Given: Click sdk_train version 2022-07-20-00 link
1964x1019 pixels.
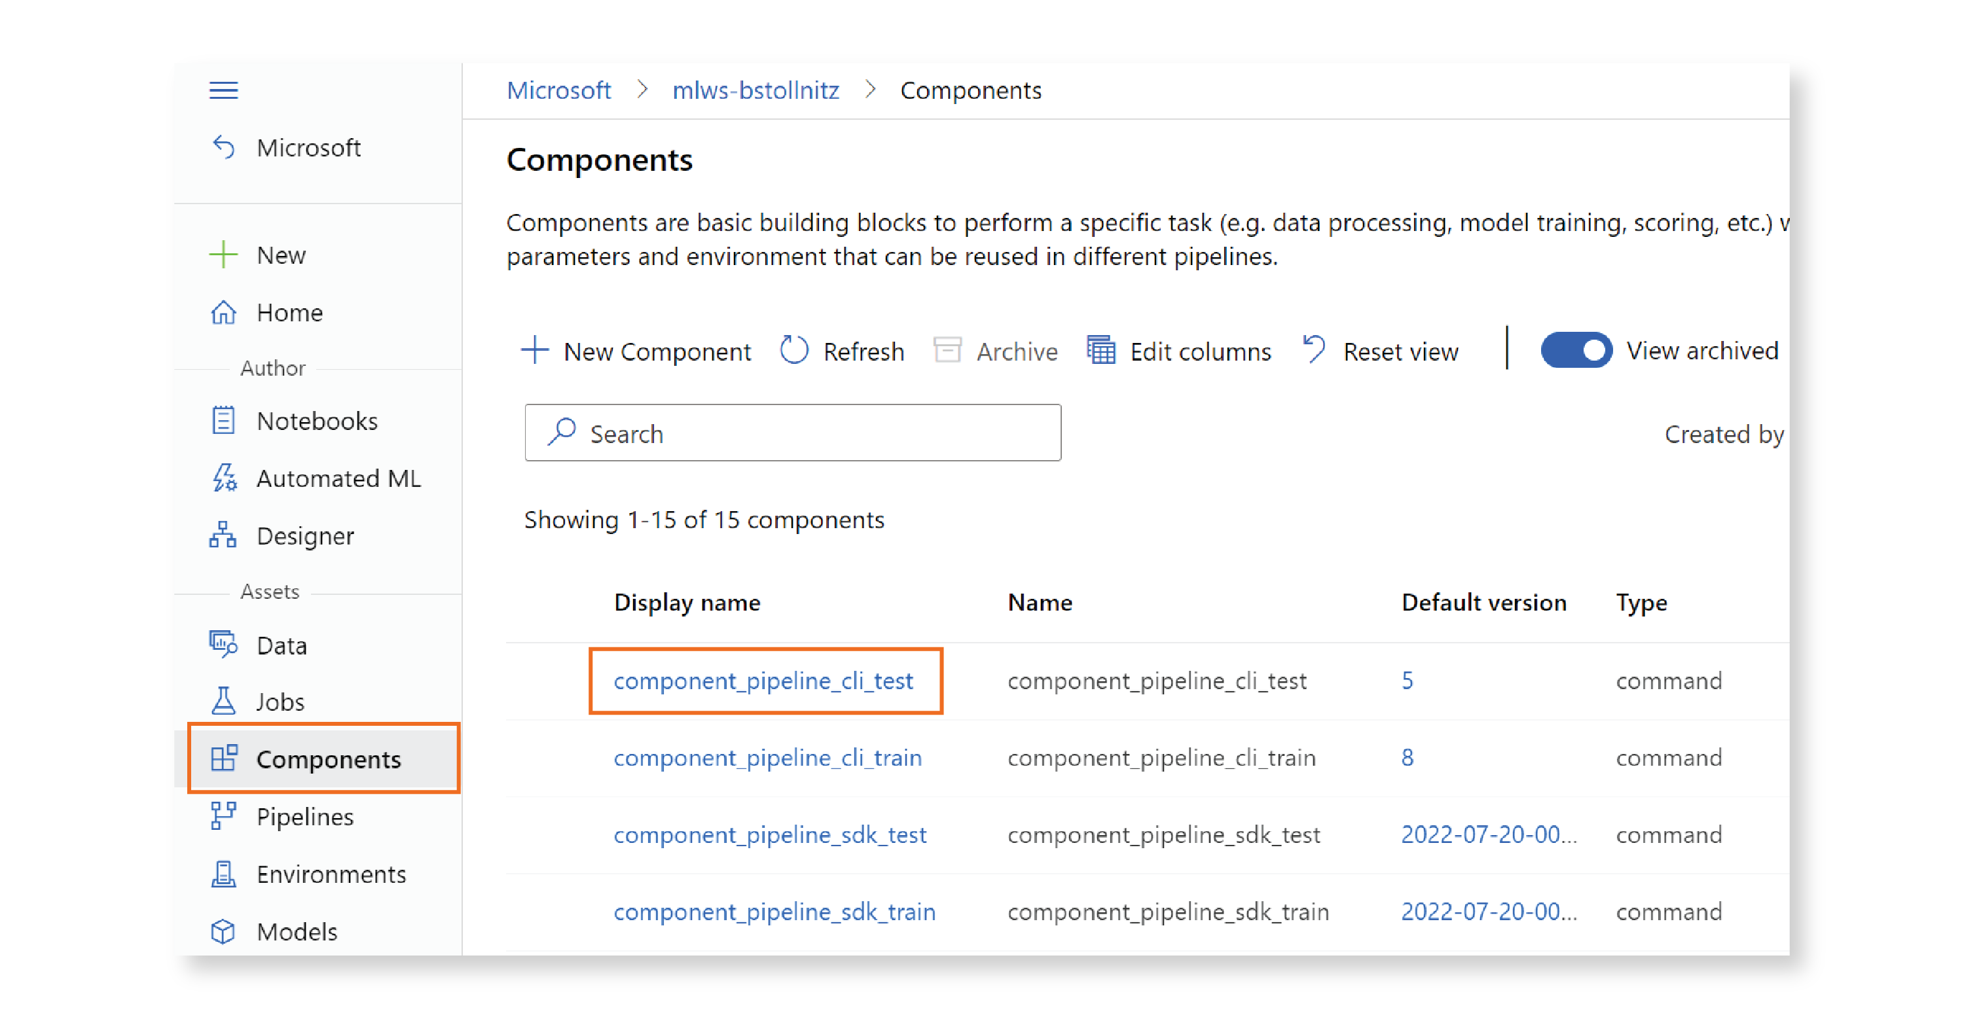Looking at the screenshot, I should (1488, 912).
